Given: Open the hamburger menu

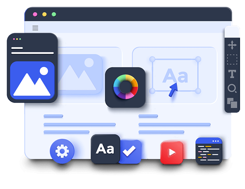Looking at the screenshot, I should point(35,28).
